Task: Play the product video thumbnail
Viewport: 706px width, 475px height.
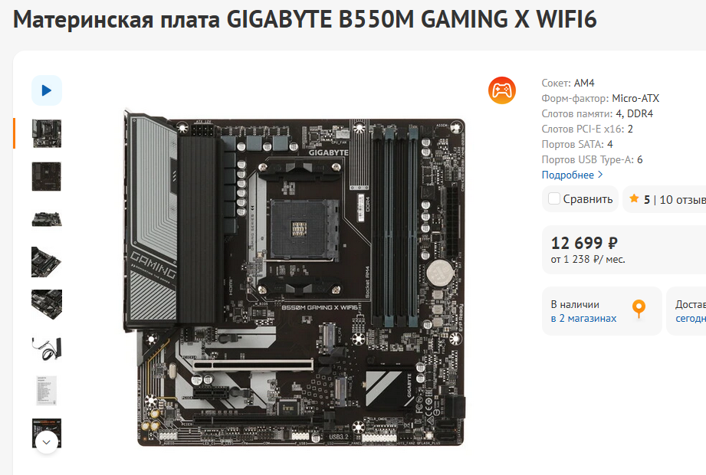Action: pos(46,90)
